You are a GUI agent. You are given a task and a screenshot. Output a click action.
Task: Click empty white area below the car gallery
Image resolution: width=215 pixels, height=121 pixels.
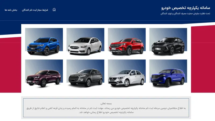[106, 91]
